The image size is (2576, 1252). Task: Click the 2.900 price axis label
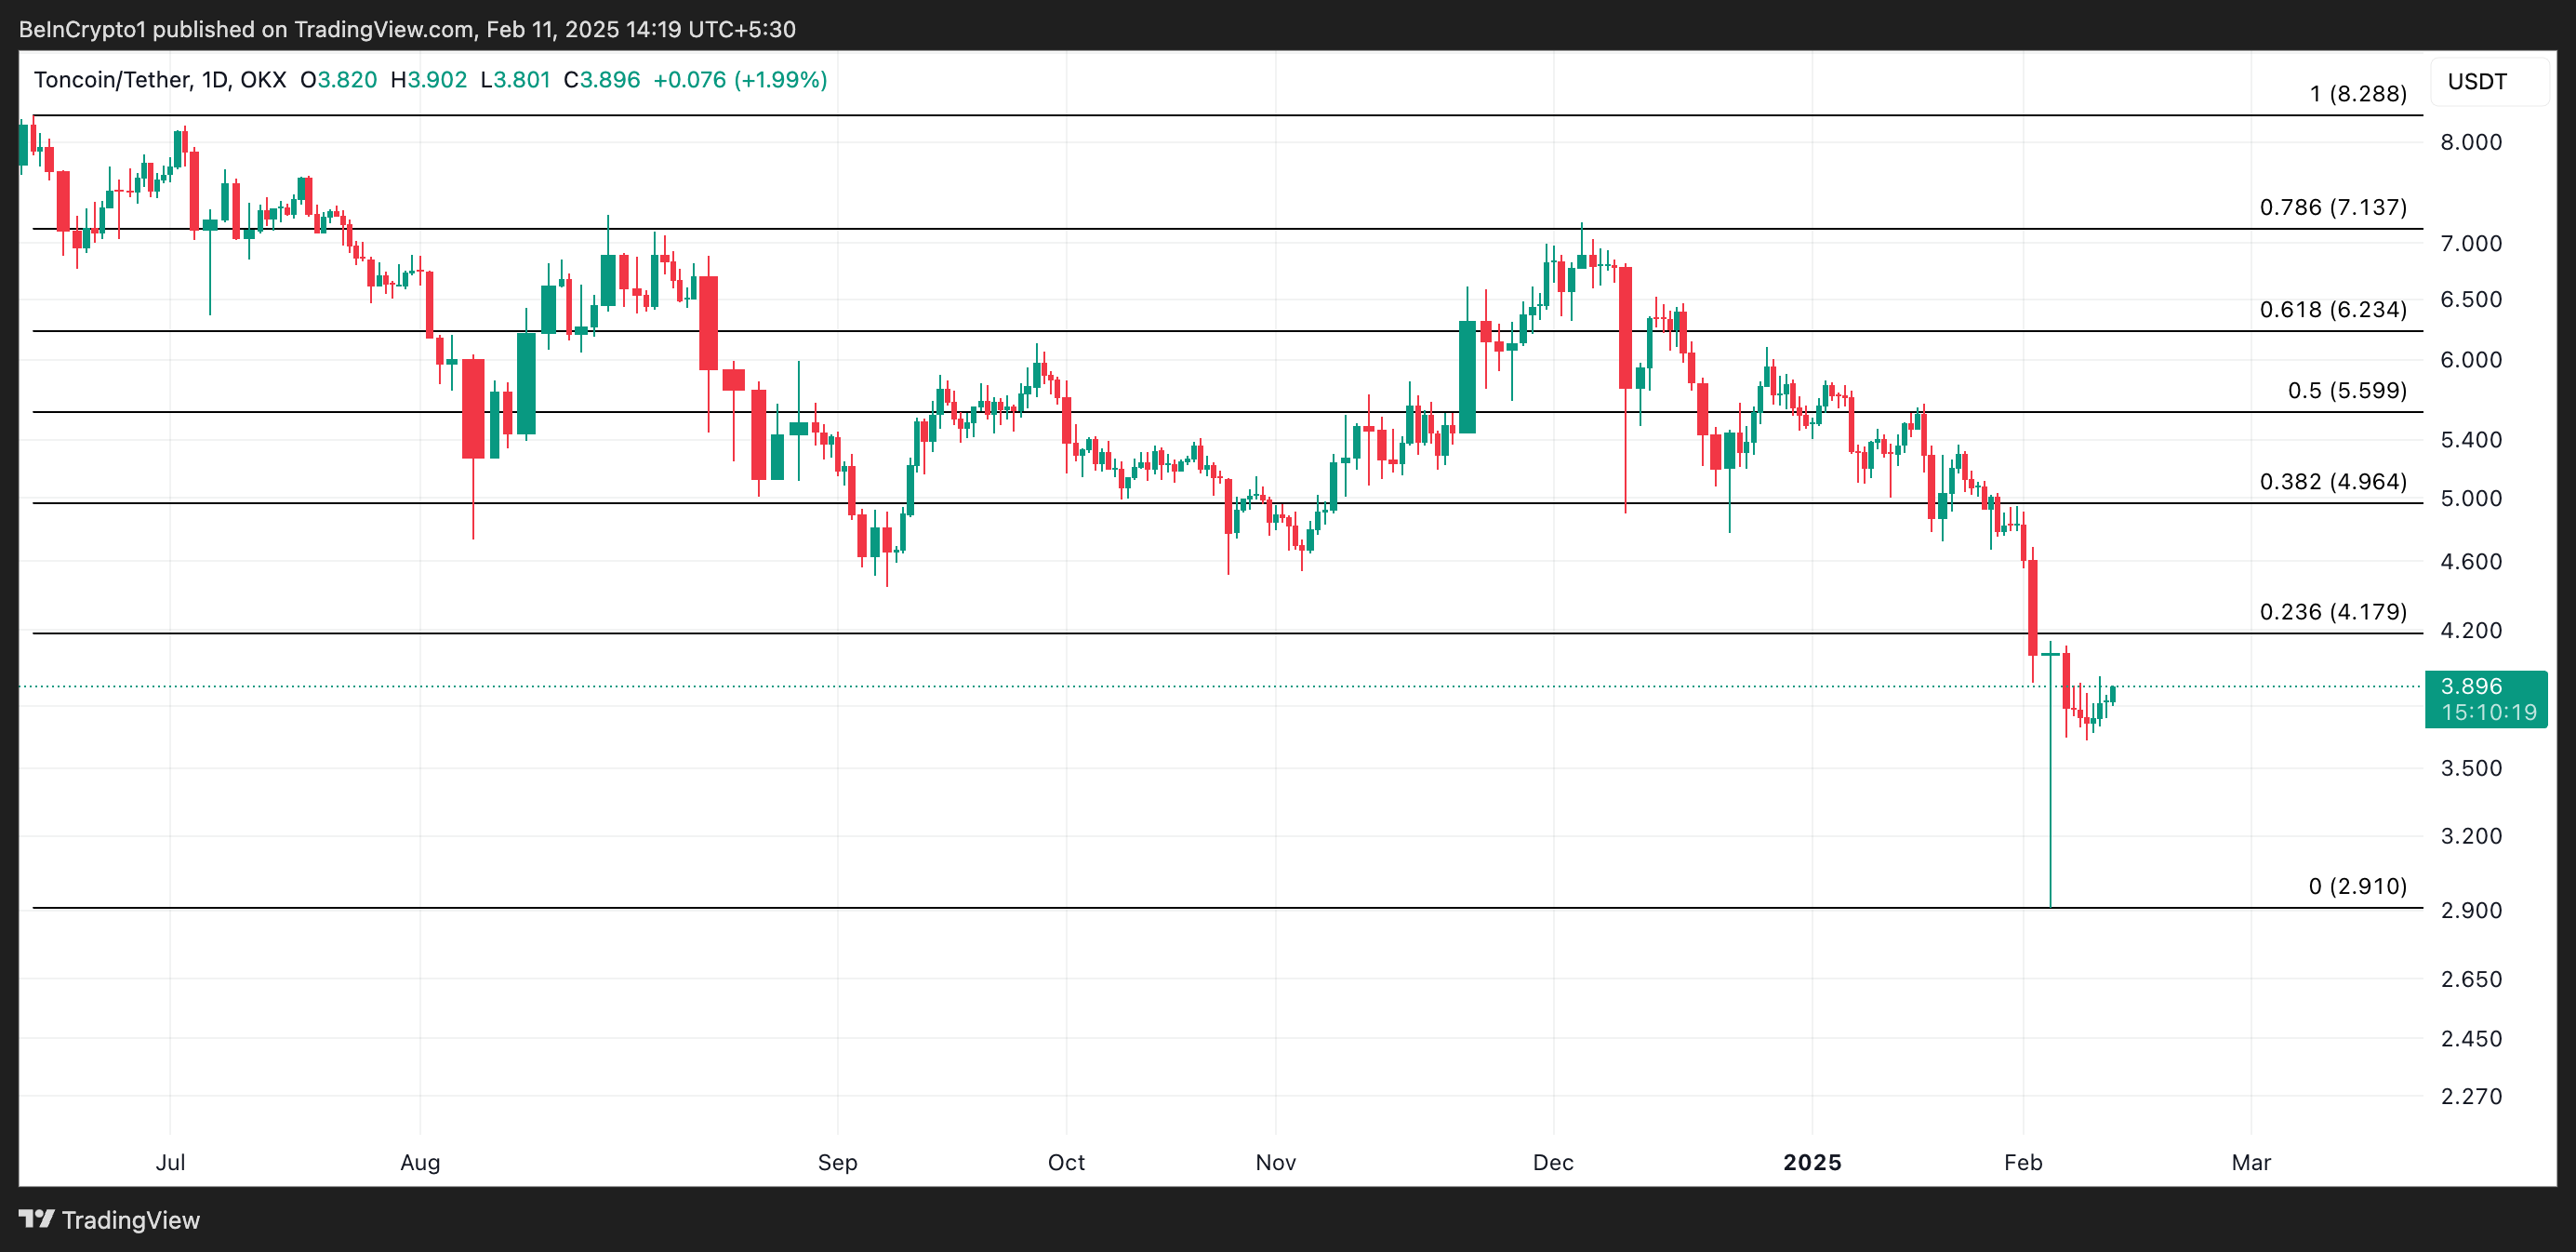pyautogui.click(x=2470, y=910)
